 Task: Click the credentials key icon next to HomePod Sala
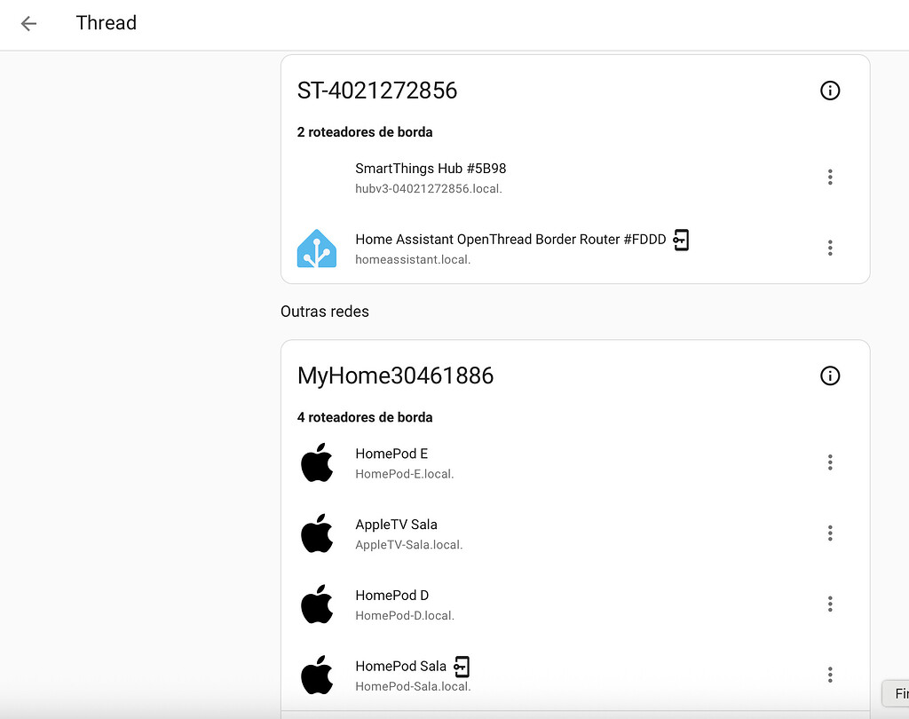pos(461,666)
